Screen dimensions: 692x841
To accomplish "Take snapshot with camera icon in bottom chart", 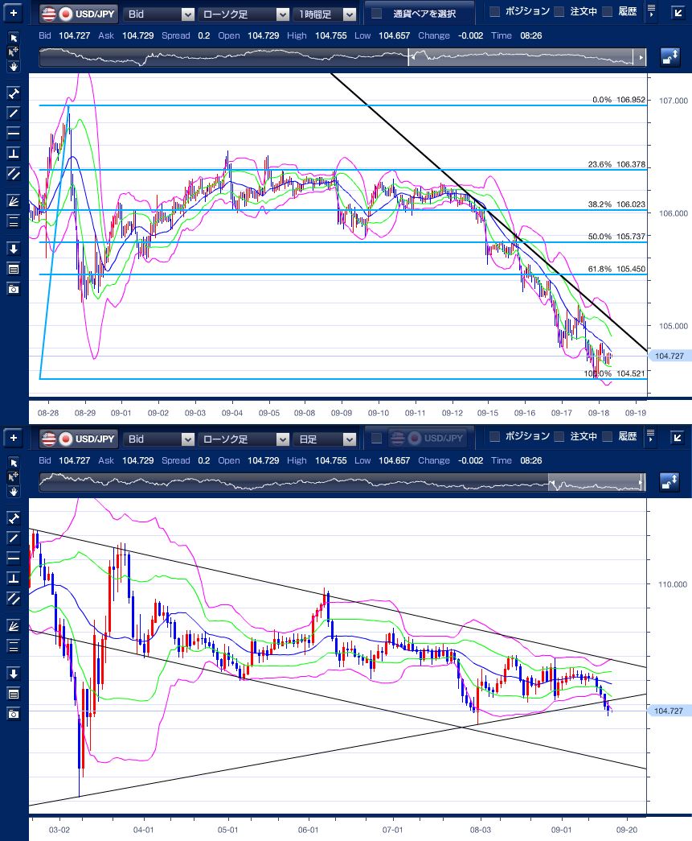I will click(x=13, y=713).
